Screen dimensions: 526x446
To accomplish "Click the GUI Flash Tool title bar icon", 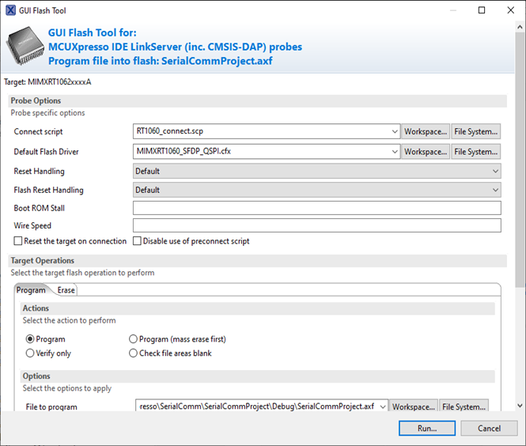I will tap(9, 10).
